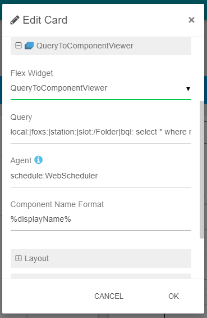Screen dimensions: 207x318
Task: Click the Agent field label
Action: click(x=21, y=160)
